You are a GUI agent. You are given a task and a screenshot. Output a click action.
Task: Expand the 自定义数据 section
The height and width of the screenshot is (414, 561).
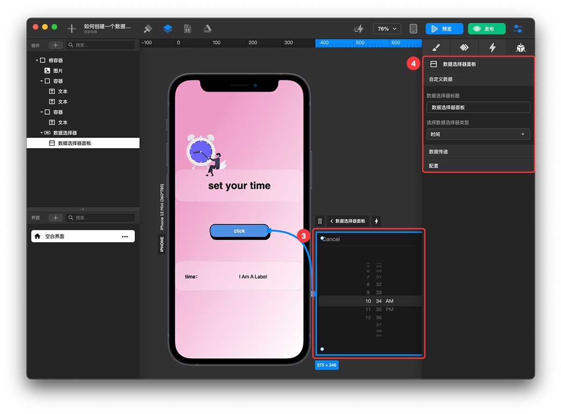coord(478,79)
